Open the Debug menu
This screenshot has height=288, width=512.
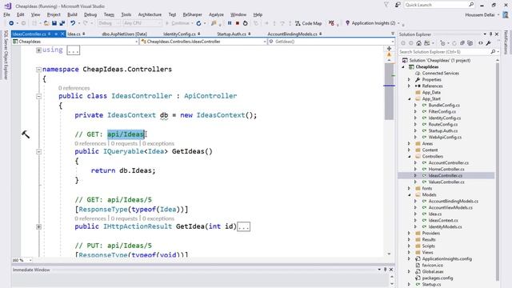point(90,14)
